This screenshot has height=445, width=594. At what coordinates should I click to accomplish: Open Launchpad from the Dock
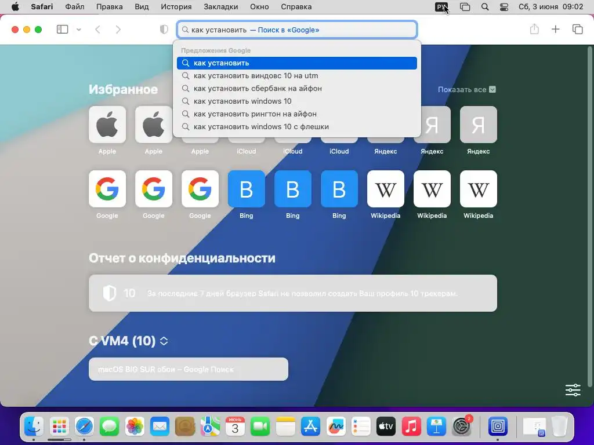click(x=59, y=427)
